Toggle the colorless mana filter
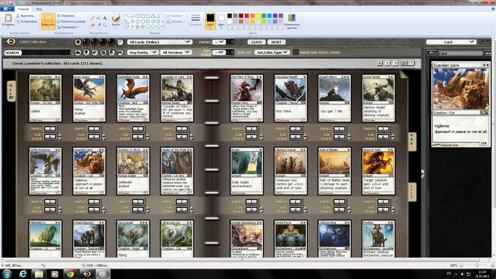This screenshot has width=496, height=279. click(x=120, y=42)
